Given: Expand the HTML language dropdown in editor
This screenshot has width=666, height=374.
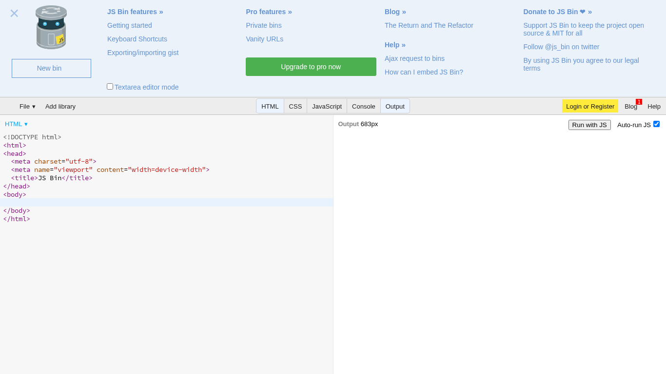Looking at the screenshot, I should pos(16,124).
